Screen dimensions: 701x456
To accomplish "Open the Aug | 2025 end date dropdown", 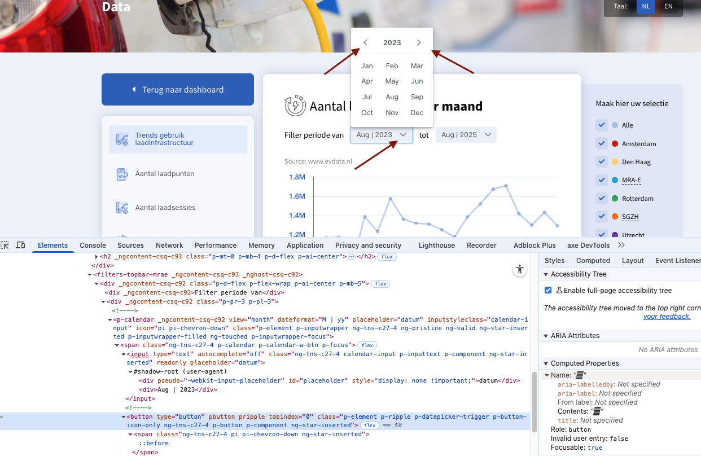I will (x=466, y=135).
